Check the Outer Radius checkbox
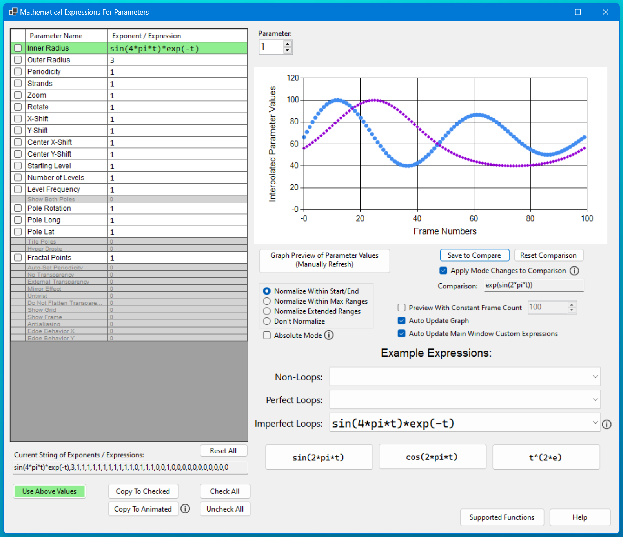 click(x=18, y=60)
